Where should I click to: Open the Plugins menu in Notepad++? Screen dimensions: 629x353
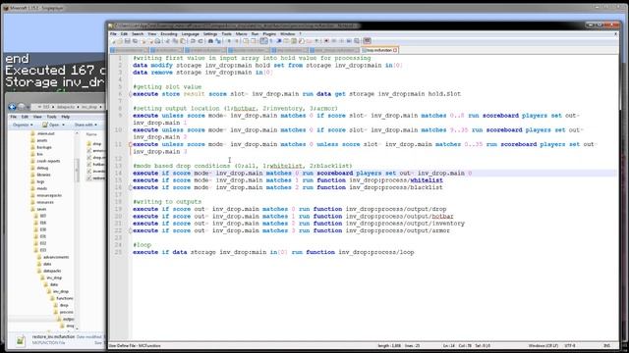269,34
